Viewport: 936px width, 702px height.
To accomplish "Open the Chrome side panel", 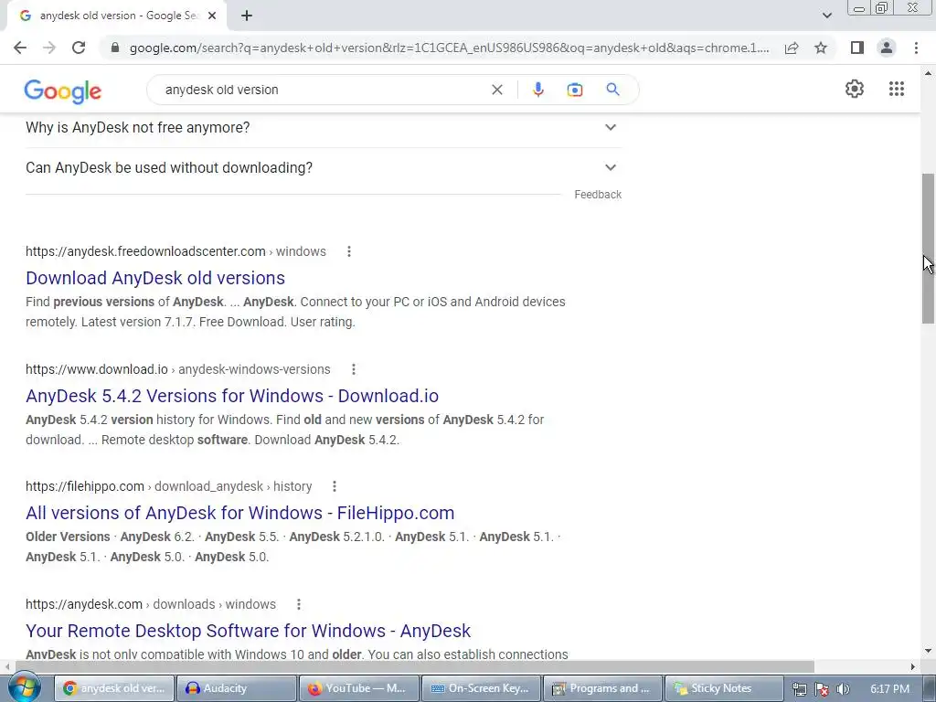I will (857, 48).
